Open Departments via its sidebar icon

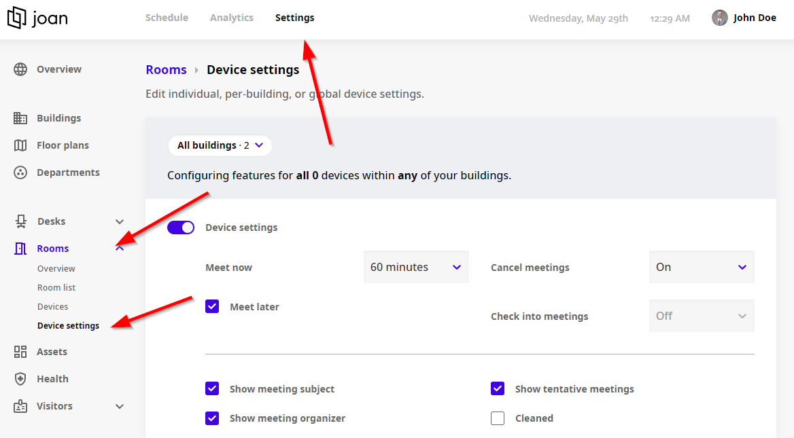pos(20,172)
